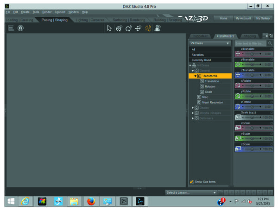Viewport: 278px width, 210px height.
Task: Open the File menu
Action: point(8,12)
